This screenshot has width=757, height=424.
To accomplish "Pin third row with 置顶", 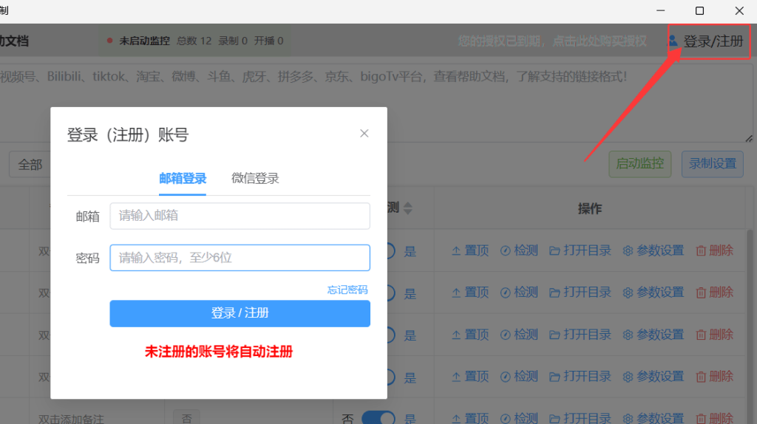I will coord(470,335).
